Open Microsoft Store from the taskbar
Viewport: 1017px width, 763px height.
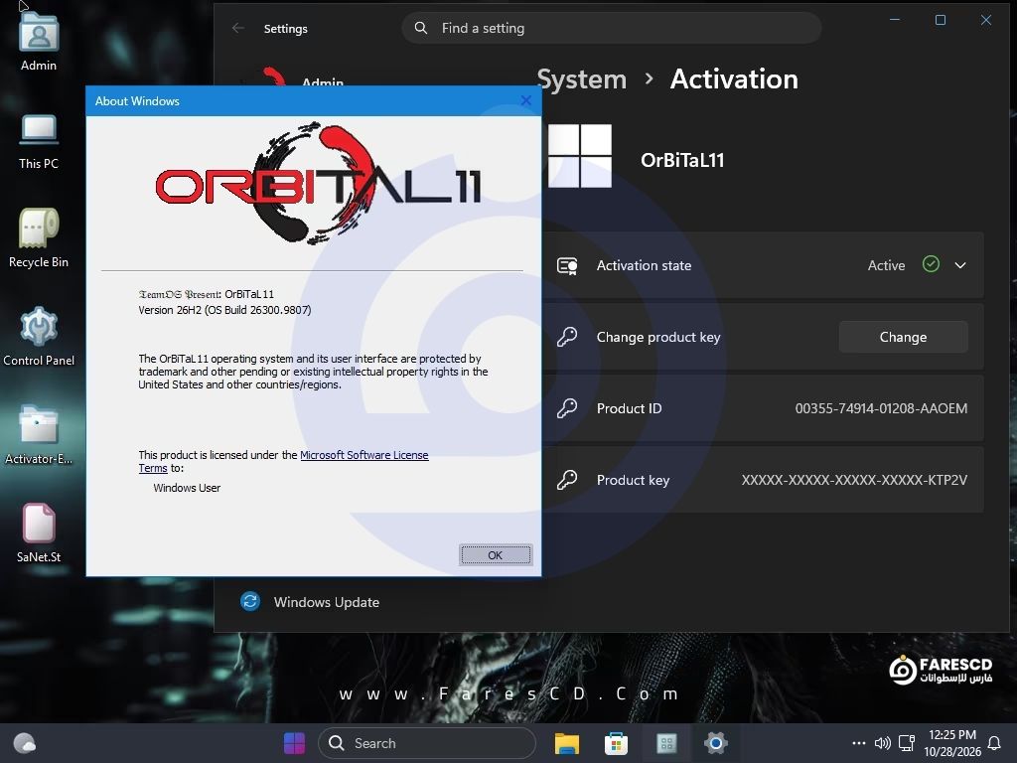616,743
